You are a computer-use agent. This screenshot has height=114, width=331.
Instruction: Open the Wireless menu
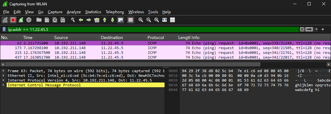pos(136,12)
